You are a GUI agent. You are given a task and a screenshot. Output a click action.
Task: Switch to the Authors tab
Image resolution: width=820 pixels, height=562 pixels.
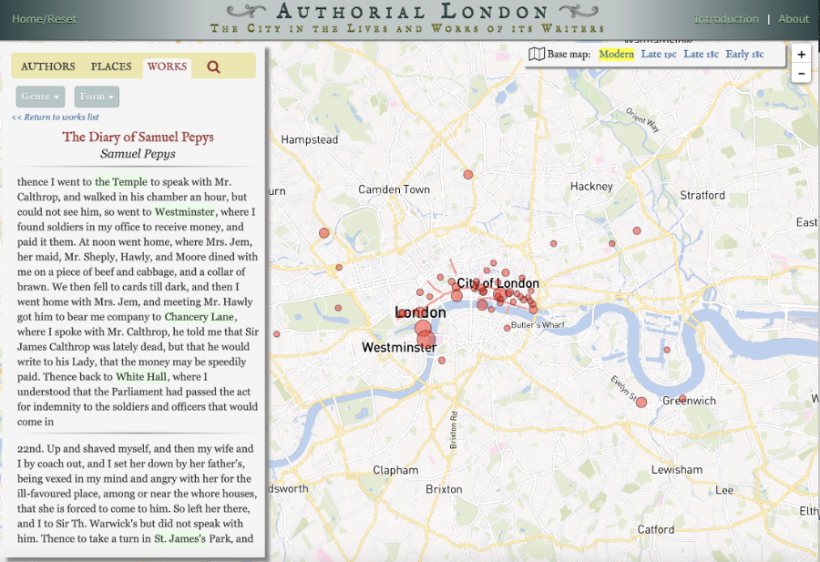pyautogui.click(x=47, y=66)
